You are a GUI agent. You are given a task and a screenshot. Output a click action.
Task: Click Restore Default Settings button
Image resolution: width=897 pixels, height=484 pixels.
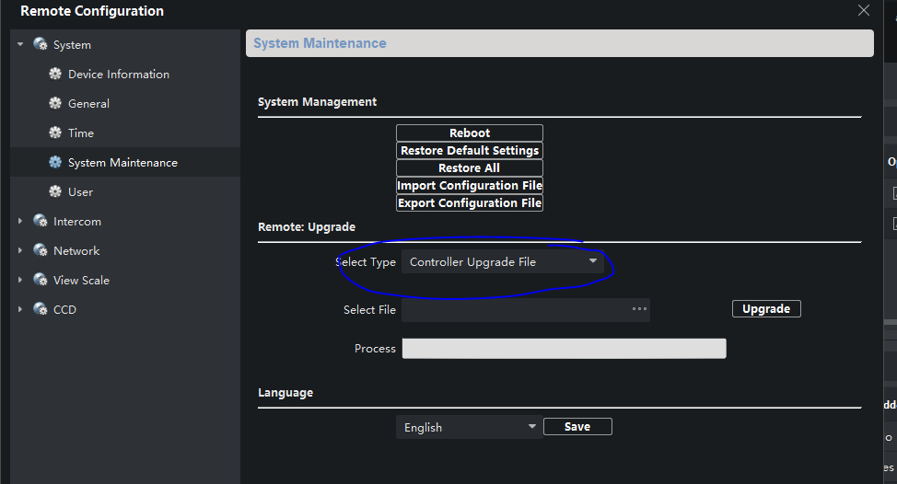pyautogui.click(x=470, y=151)
